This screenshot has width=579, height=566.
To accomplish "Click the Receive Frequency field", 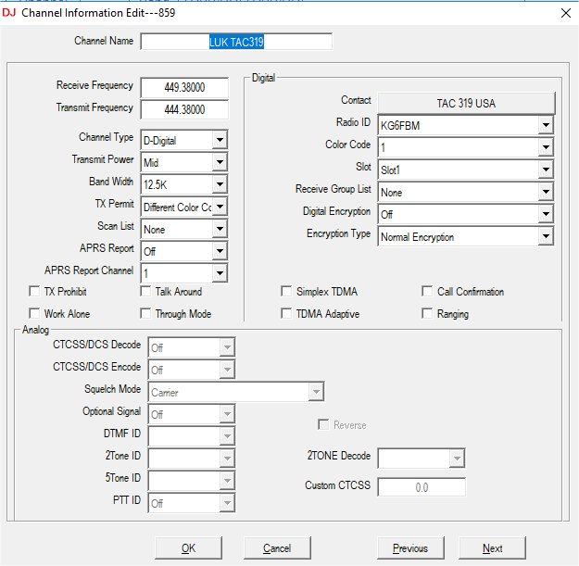I will coord(184,87).
